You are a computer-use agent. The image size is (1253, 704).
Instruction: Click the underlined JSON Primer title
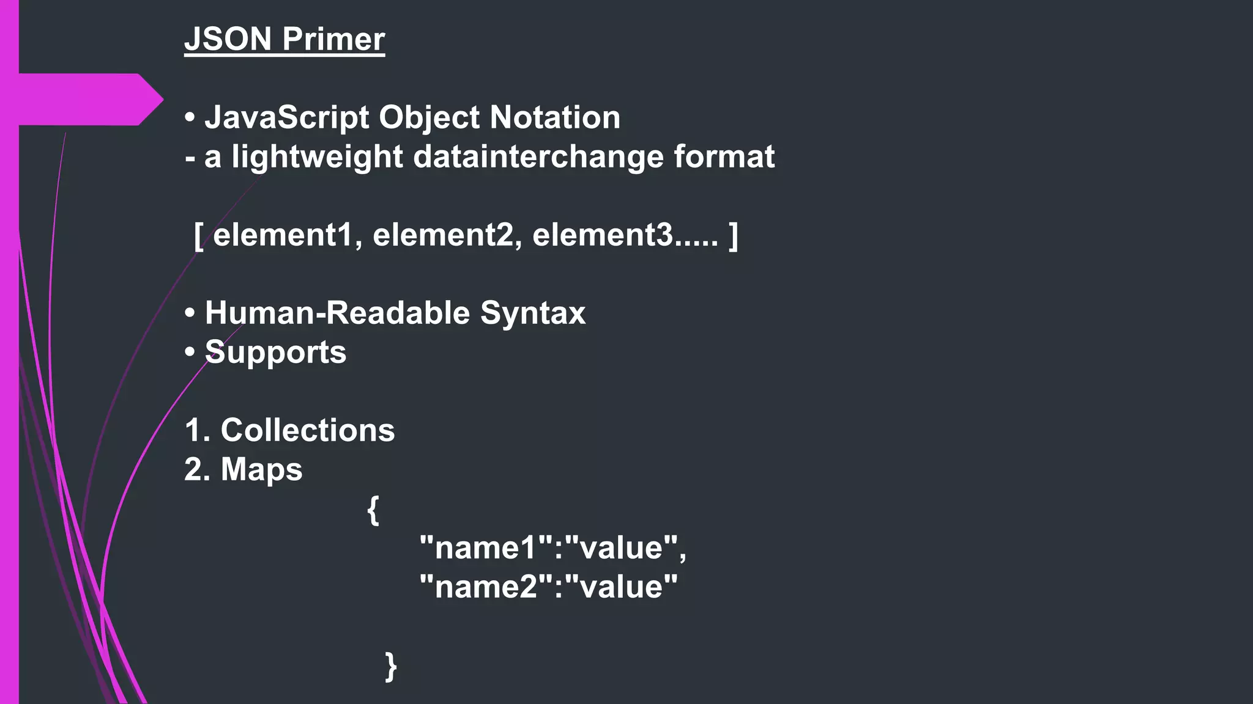tap(284, 39)
